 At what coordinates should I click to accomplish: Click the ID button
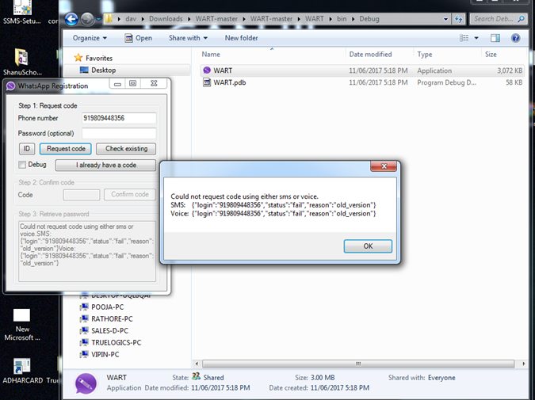pos(27,149)
